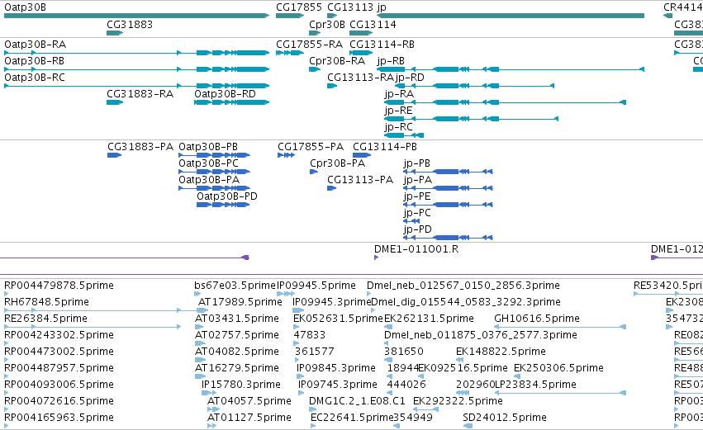Open the EK262131.5prime EST label
Viewport: 703px width, 430px height.
point(429,319)
